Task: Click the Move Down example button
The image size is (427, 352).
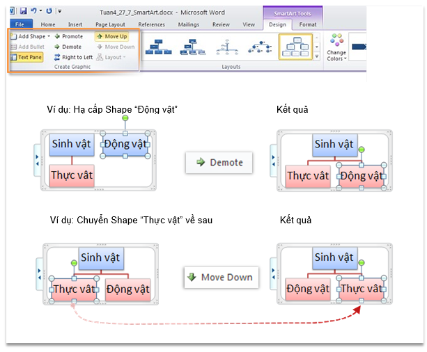Action: click(x=219, y=278)
